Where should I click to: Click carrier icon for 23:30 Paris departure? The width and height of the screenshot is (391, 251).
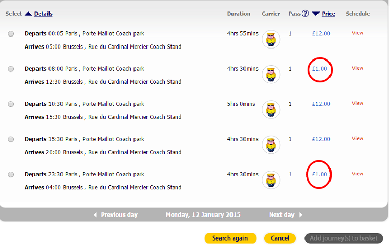click(x=271, y=180)
